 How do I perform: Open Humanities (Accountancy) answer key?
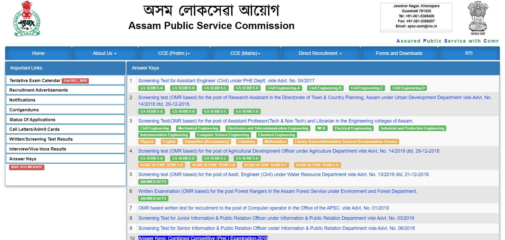207,141
